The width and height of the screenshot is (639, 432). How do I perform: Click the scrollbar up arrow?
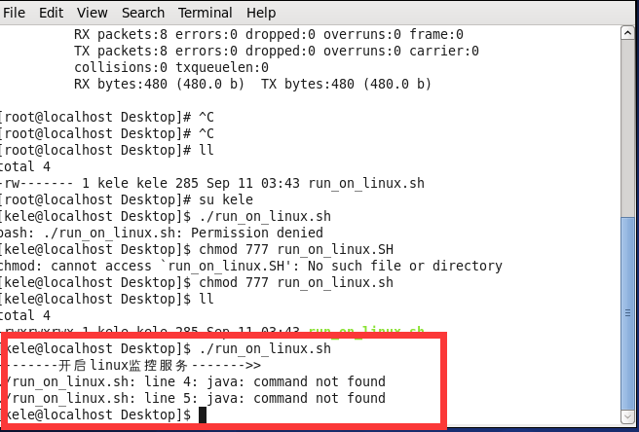click(x=628, y=33)
